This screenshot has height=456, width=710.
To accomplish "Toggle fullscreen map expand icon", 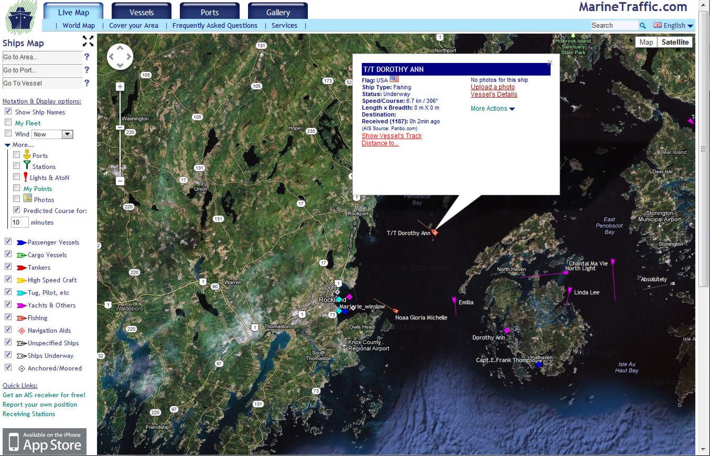I will [88, 41].
